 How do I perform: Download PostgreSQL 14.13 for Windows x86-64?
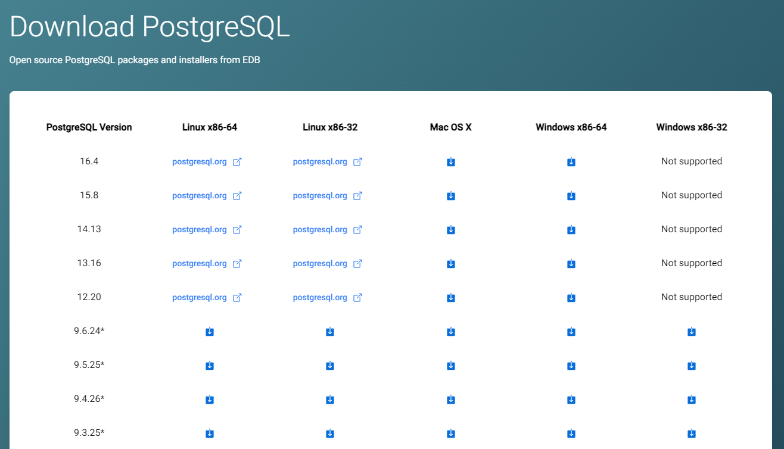(x=571, y=229)
